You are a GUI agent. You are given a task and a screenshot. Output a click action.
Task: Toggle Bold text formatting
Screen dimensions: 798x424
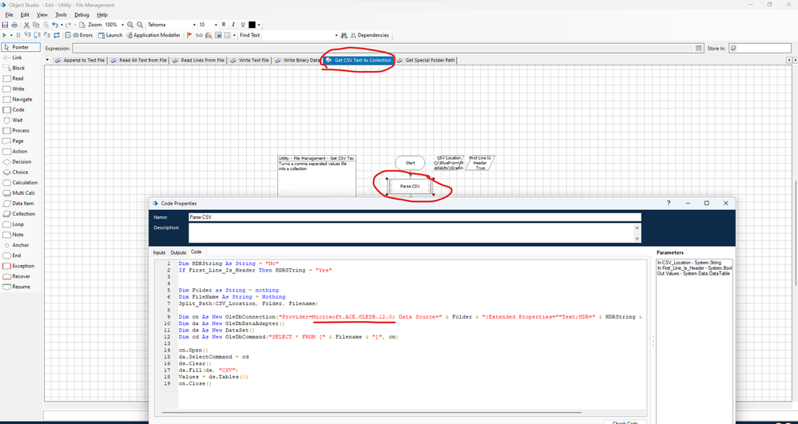point(224,25)
